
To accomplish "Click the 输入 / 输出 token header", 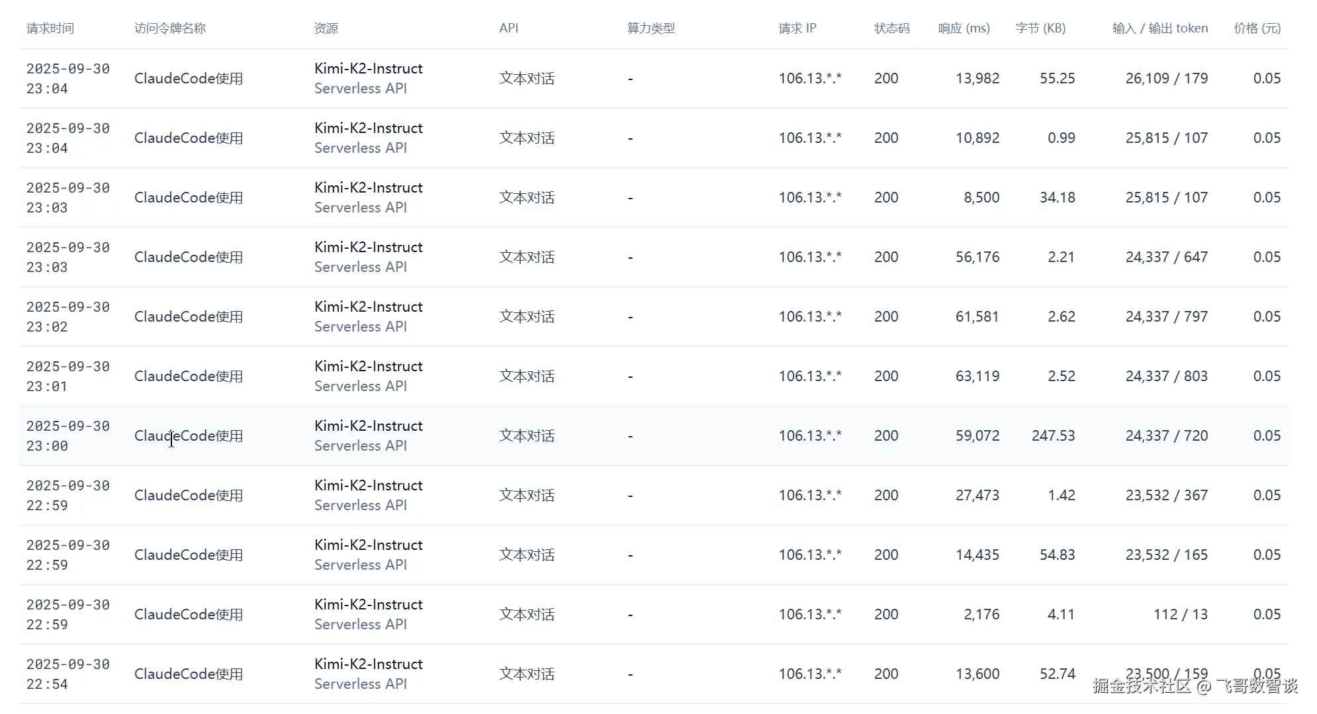I will click(1159, 28).
